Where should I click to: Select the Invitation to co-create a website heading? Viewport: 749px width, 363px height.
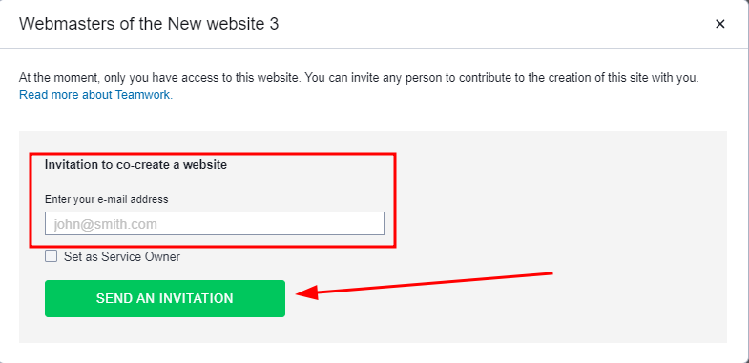[x=135, y=165]
